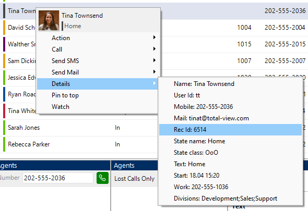Select Mobile: 202-555-2036 detail
This screenshot has width=308, height=211.
tap(230, 107)
